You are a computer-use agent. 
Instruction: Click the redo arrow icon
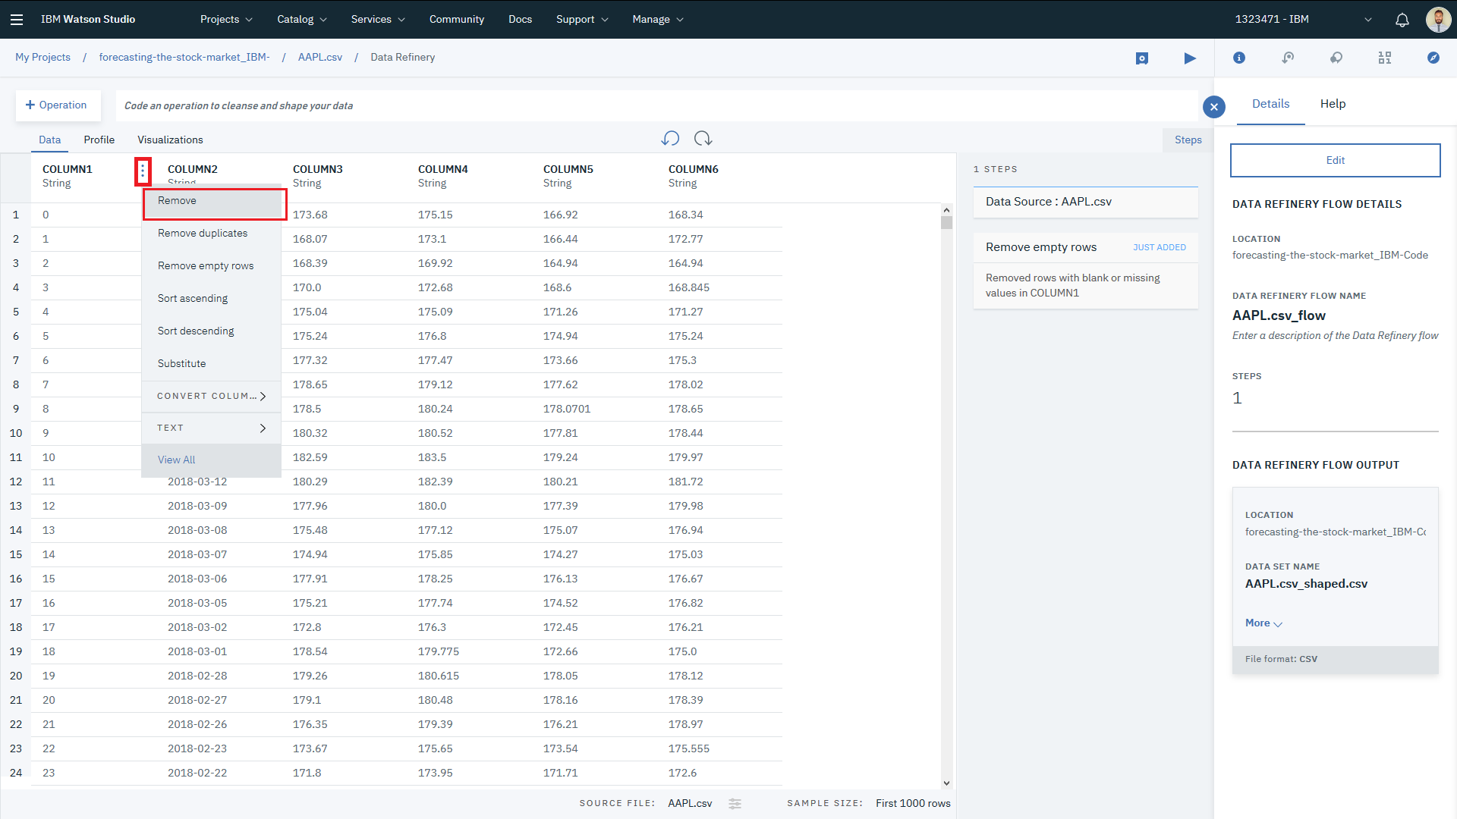click(703, 138)
